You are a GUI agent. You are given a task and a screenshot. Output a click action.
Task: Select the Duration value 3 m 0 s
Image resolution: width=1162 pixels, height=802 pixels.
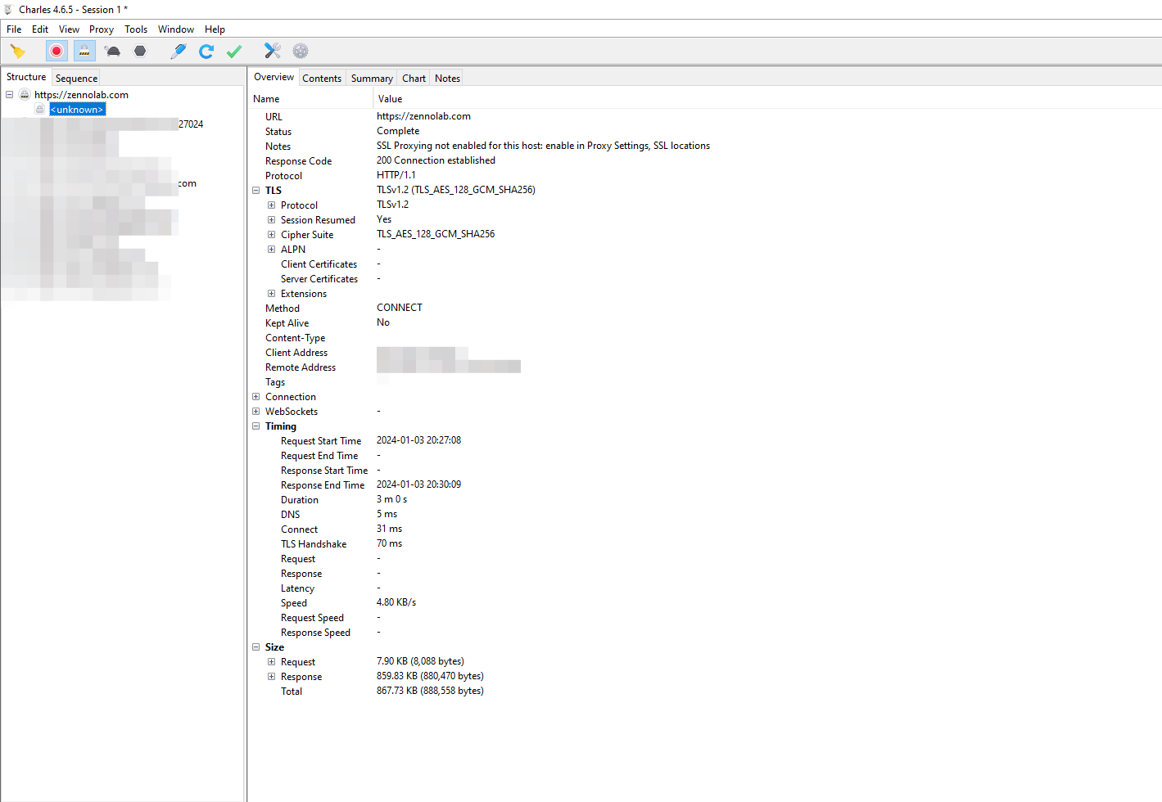point(391,499)
